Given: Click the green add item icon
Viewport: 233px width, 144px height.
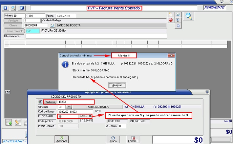Looking at the screenshot, I should 9,122.
